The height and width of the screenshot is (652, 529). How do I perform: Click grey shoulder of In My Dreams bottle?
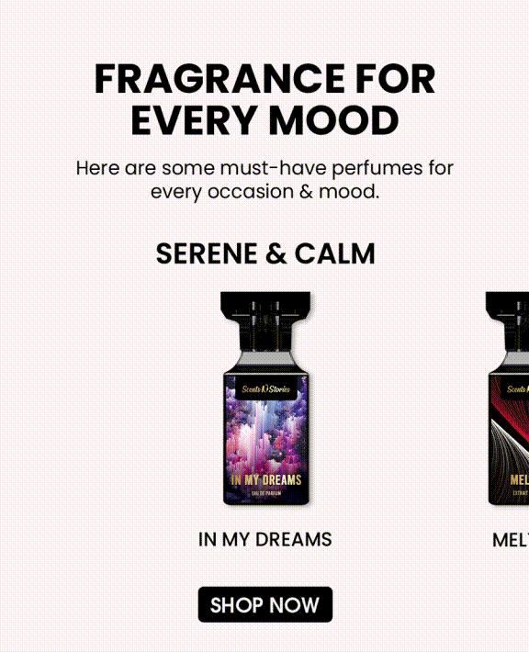coord(265,358)
